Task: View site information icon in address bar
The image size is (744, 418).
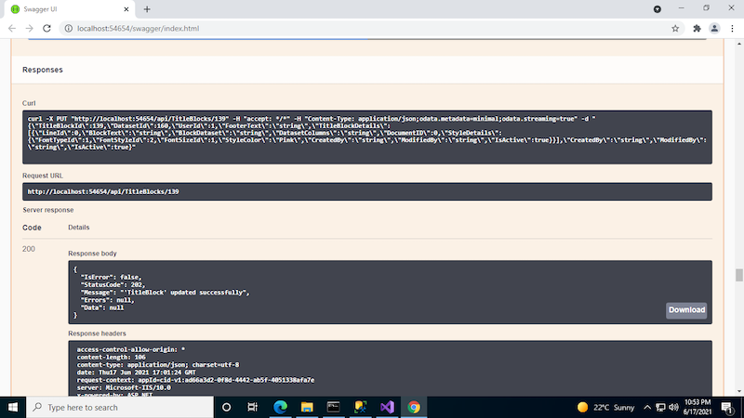Action: pos(68,29)
